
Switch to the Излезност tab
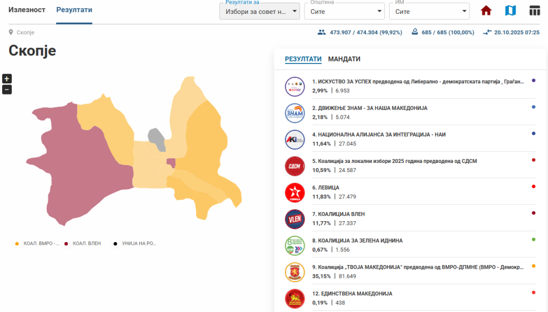tap(27, 10)
